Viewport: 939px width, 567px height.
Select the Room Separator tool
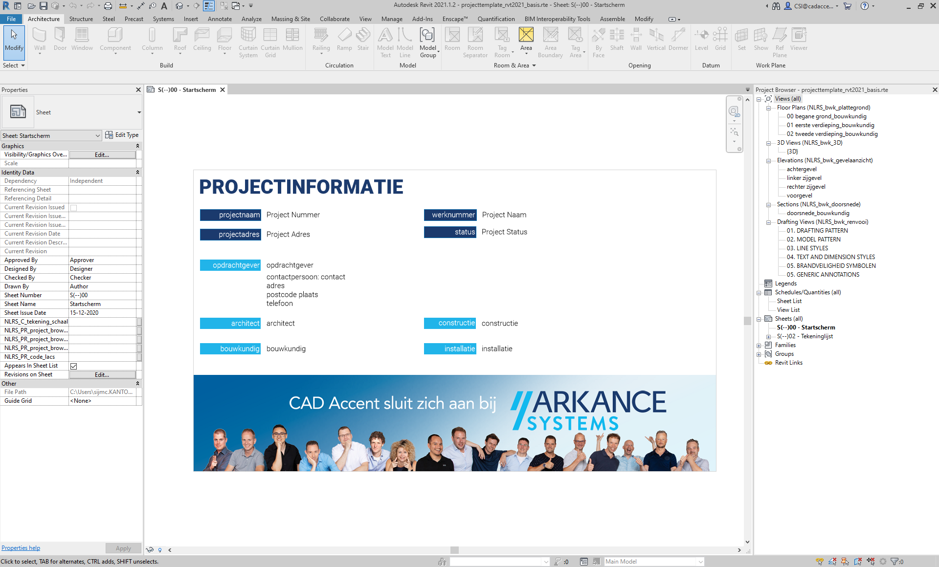click(475, 43)
